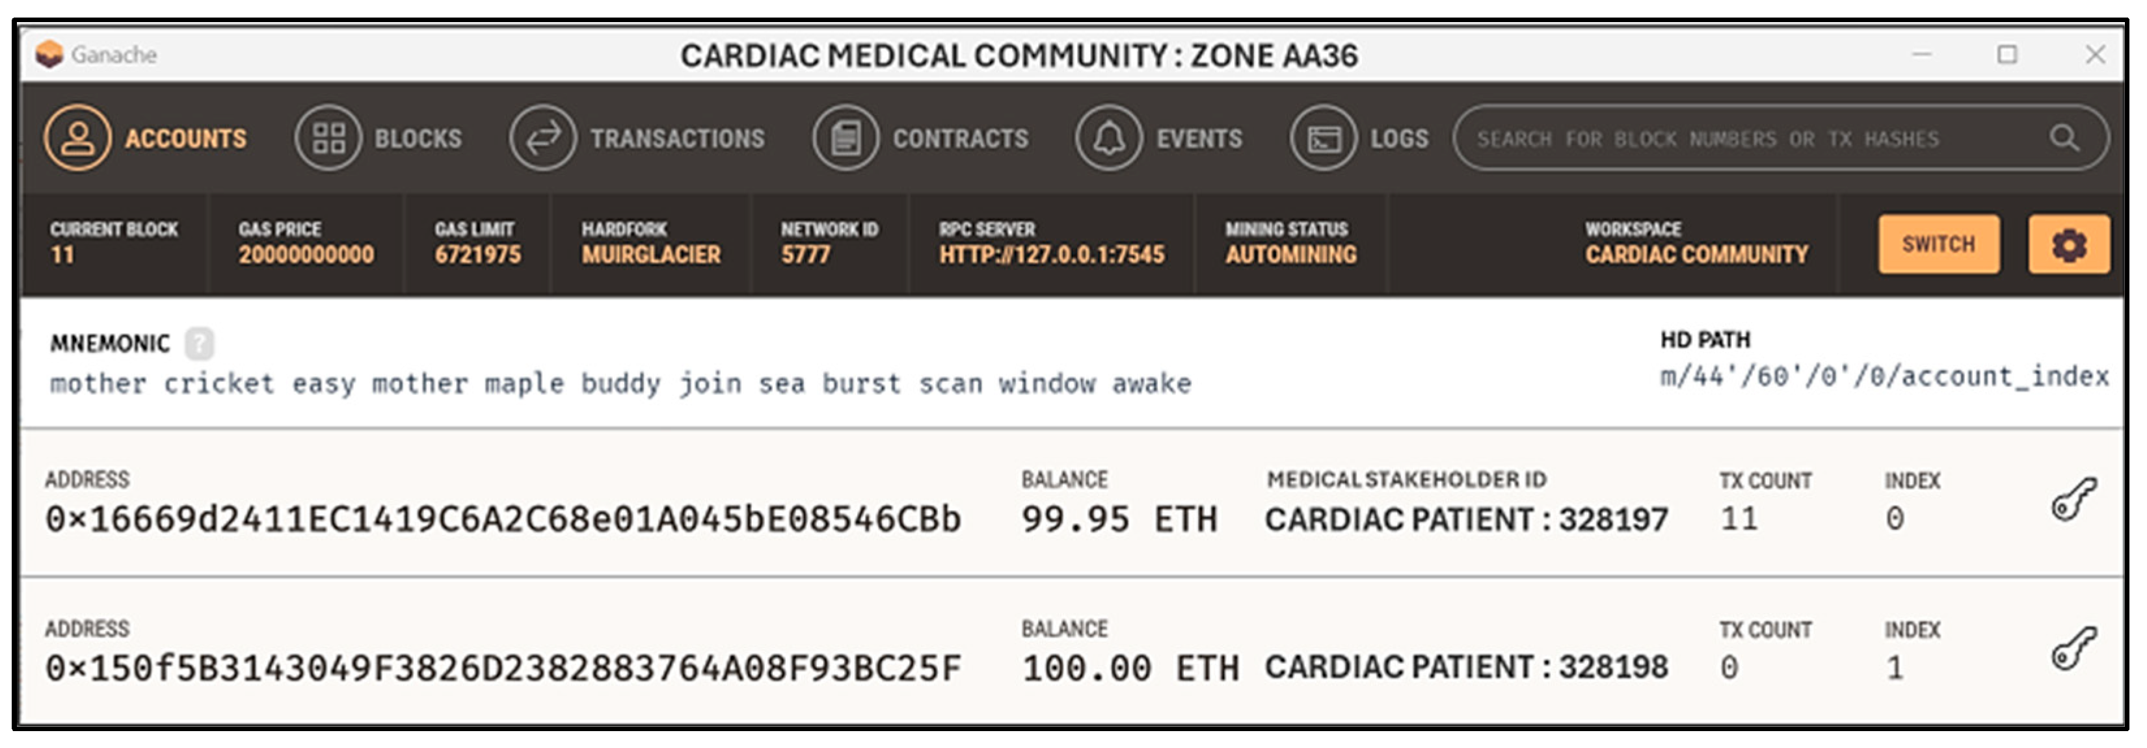Switch to the Blocks tab
The width and height of the screenshot is (2147, 748).
click(418, 138)
